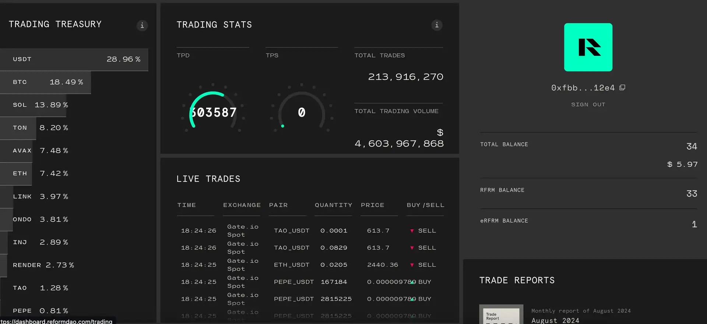The height and width of the screenshot is (324, 707).
Task: Copy the wallet address with copy icon
Action: click(x=622, y=88)
